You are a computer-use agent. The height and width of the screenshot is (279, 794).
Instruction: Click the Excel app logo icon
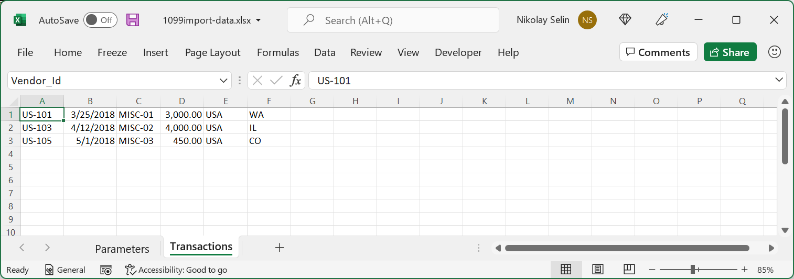pos(20,20)
